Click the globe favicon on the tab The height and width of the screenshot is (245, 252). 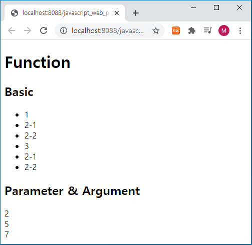pos(15,13)
